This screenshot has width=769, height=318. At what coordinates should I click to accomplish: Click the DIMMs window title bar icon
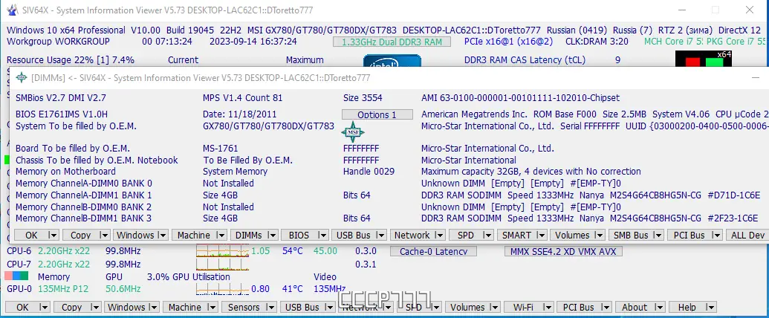click(x=21, y=77)
